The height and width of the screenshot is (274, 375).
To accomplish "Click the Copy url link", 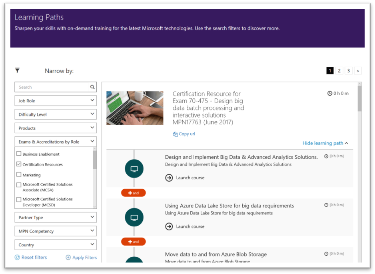I will coord(187,134).
